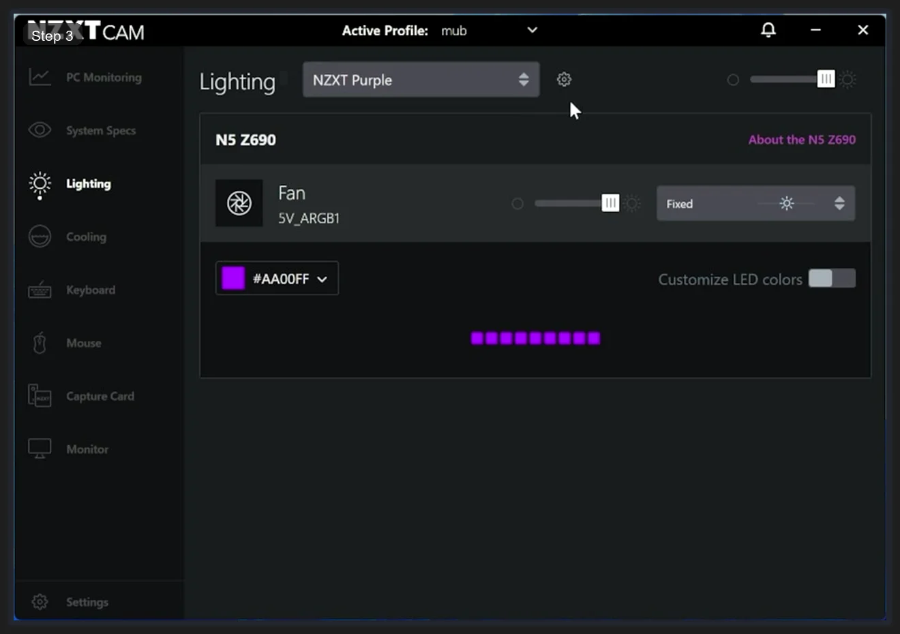
Task: Enable Customize LED colors
Action: (832, 278)
